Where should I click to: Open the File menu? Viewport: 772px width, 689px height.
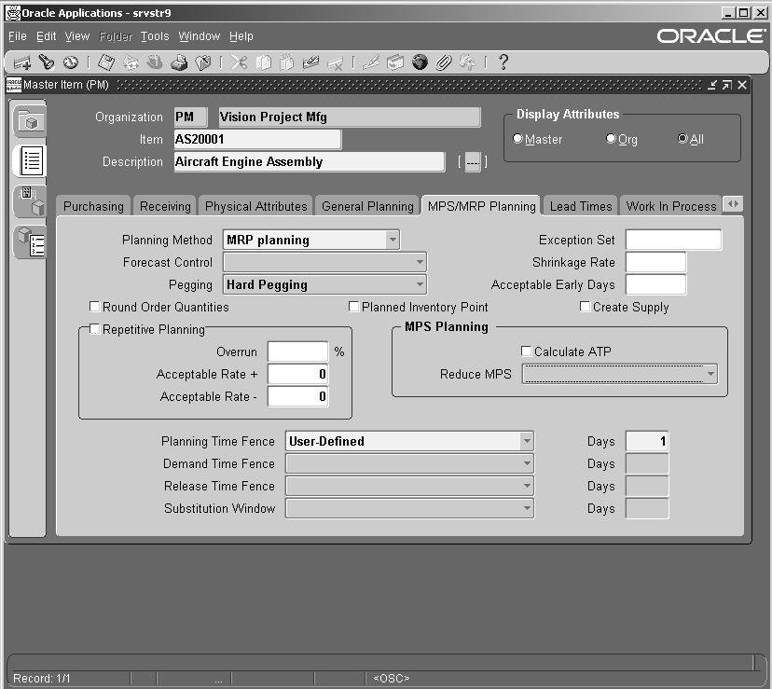click(17, 36)
